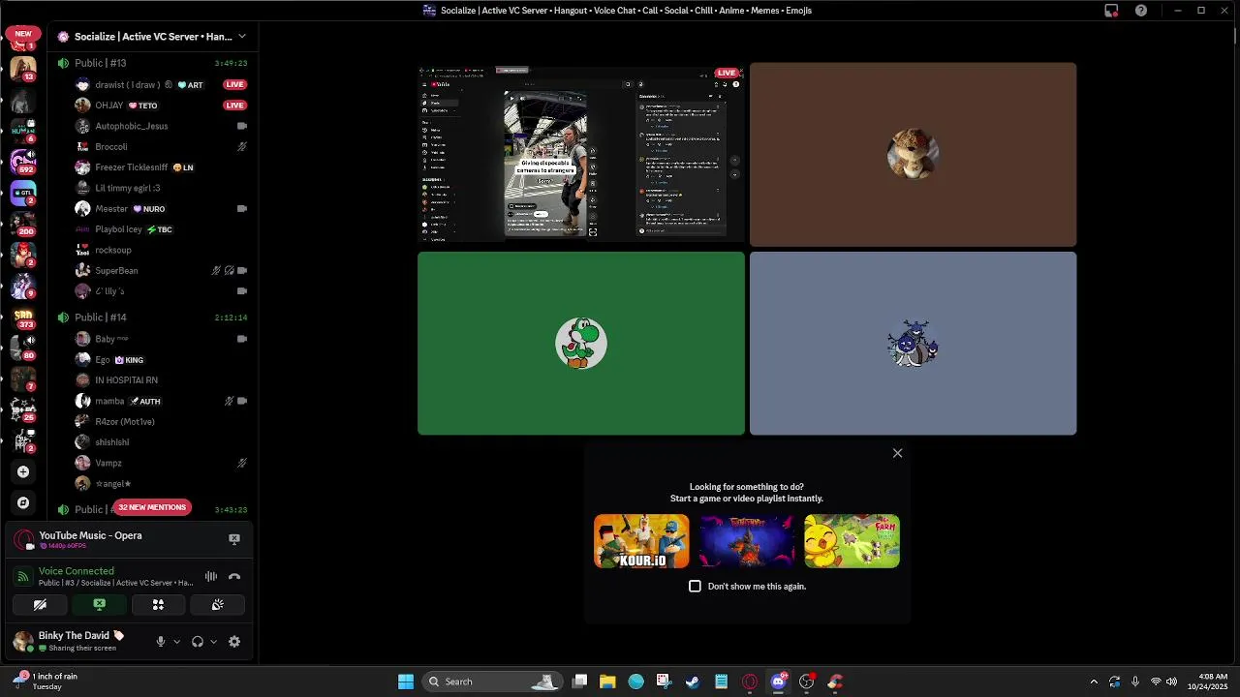
Task: Turn on camera in voice panel
Action: [40, 605]
